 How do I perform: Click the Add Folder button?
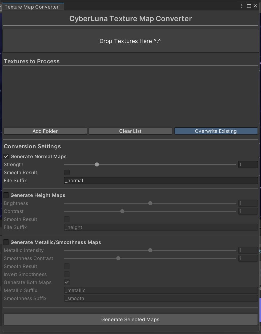point(45,131)
